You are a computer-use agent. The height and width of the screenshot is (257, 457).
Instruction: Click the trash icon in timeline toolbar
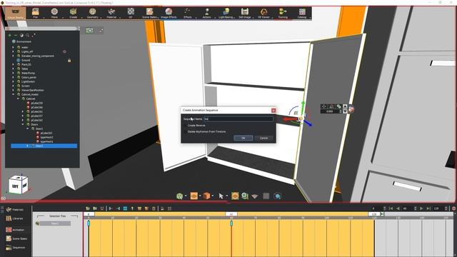coord(154,208)
